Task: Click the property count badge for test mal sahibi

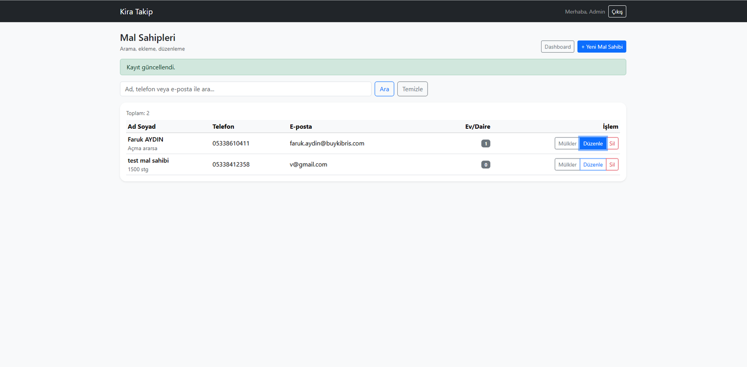Action: (486, 165)
